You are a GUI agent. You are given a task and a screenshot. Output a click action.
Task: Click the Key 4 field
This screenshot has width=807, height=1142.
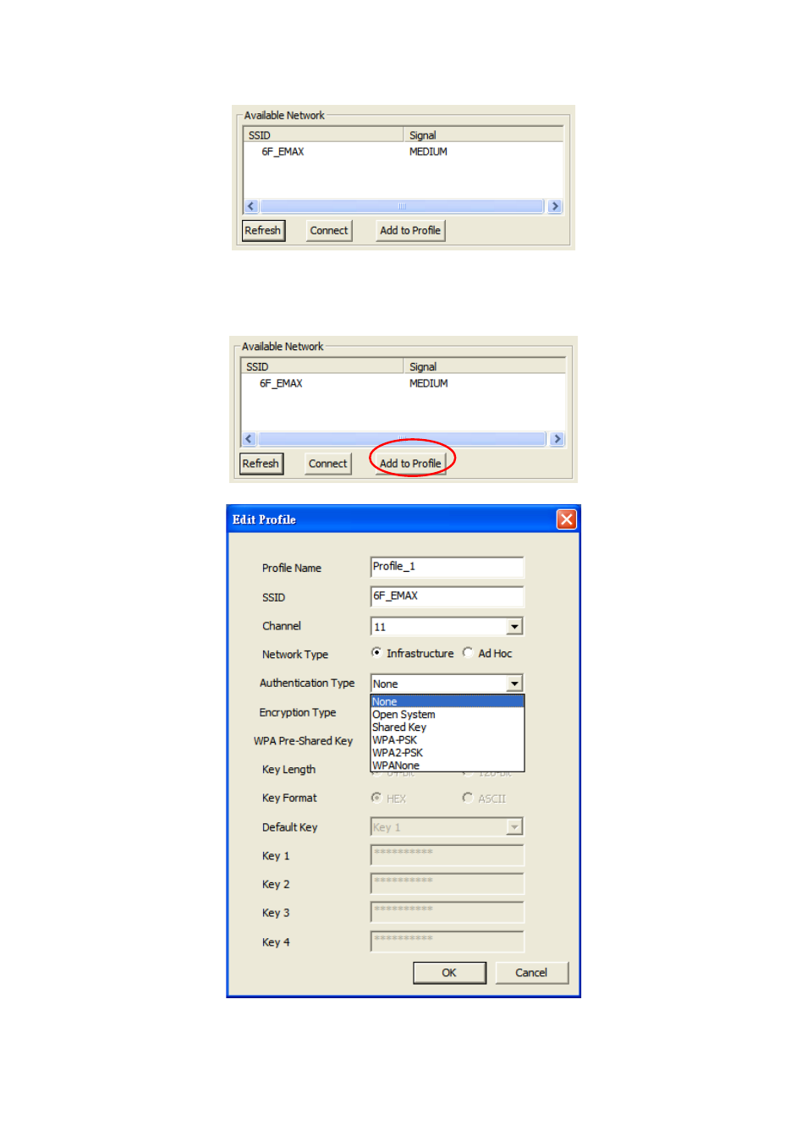447,942
